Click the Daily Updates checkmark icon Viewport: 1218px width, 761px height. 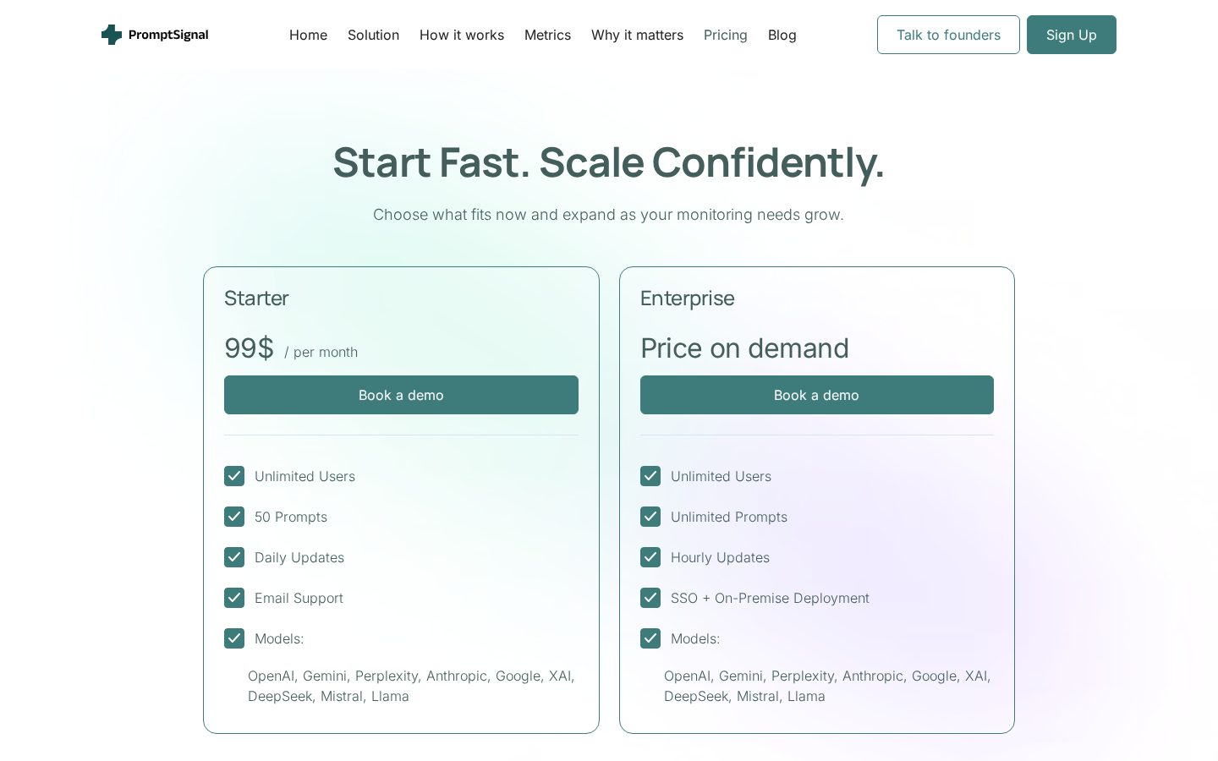pos(234,557)
